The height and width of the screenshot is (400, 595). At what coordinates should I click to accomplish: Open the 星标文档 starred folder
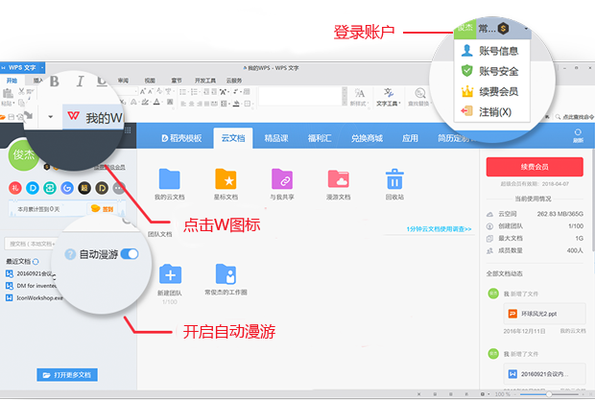pyautogui.click(x=226, y=179)
